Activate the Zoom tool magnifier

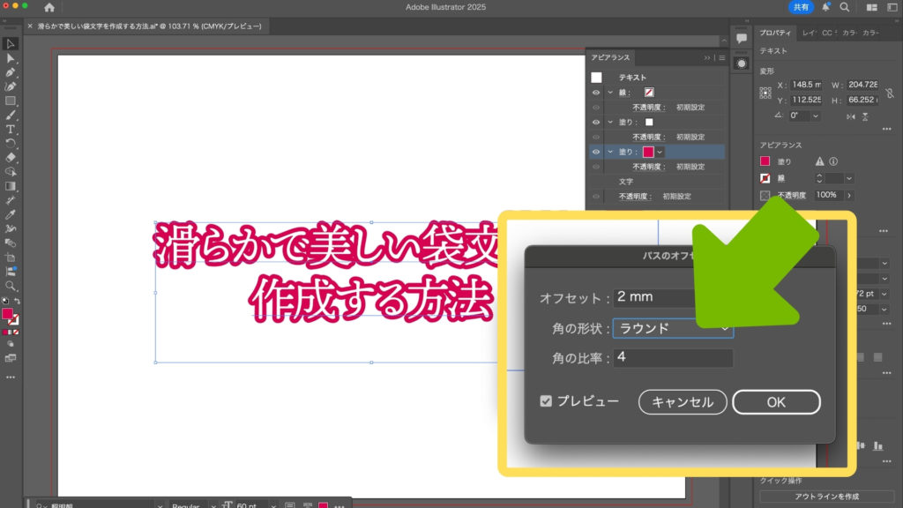(11, 286)
